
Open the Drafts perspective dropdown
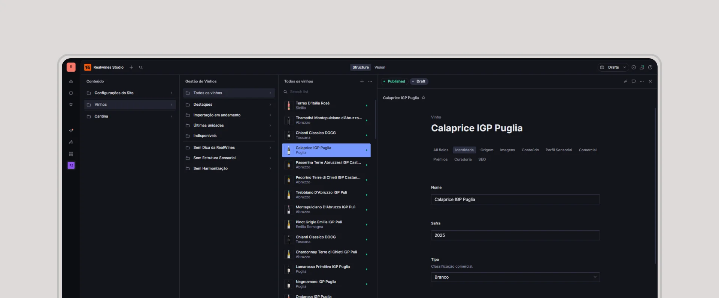click(x=613, y=68)
